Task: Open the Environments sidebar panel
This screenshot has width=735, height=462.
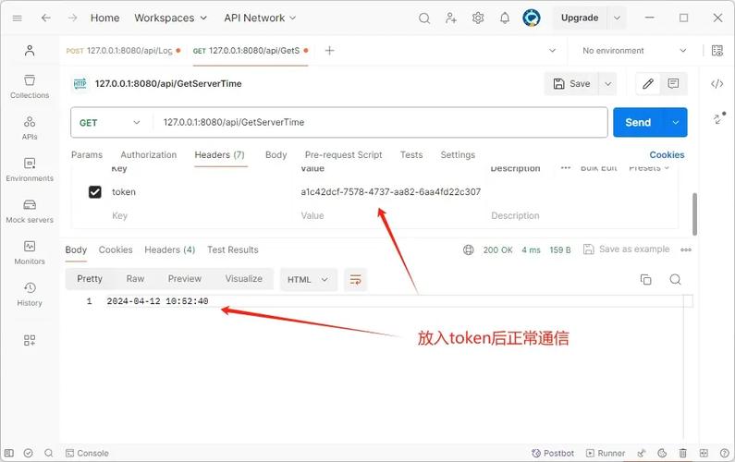Action: point(30,170)
